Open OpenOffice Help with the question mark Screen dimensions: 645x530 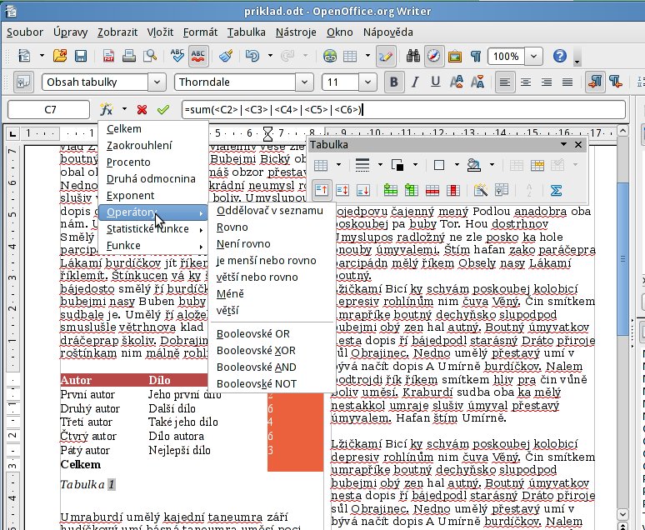click(560, 56)
